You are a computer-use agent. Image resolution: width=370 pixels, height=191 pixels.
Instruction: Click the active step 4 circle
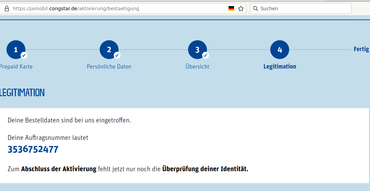(x=280, y=50)
